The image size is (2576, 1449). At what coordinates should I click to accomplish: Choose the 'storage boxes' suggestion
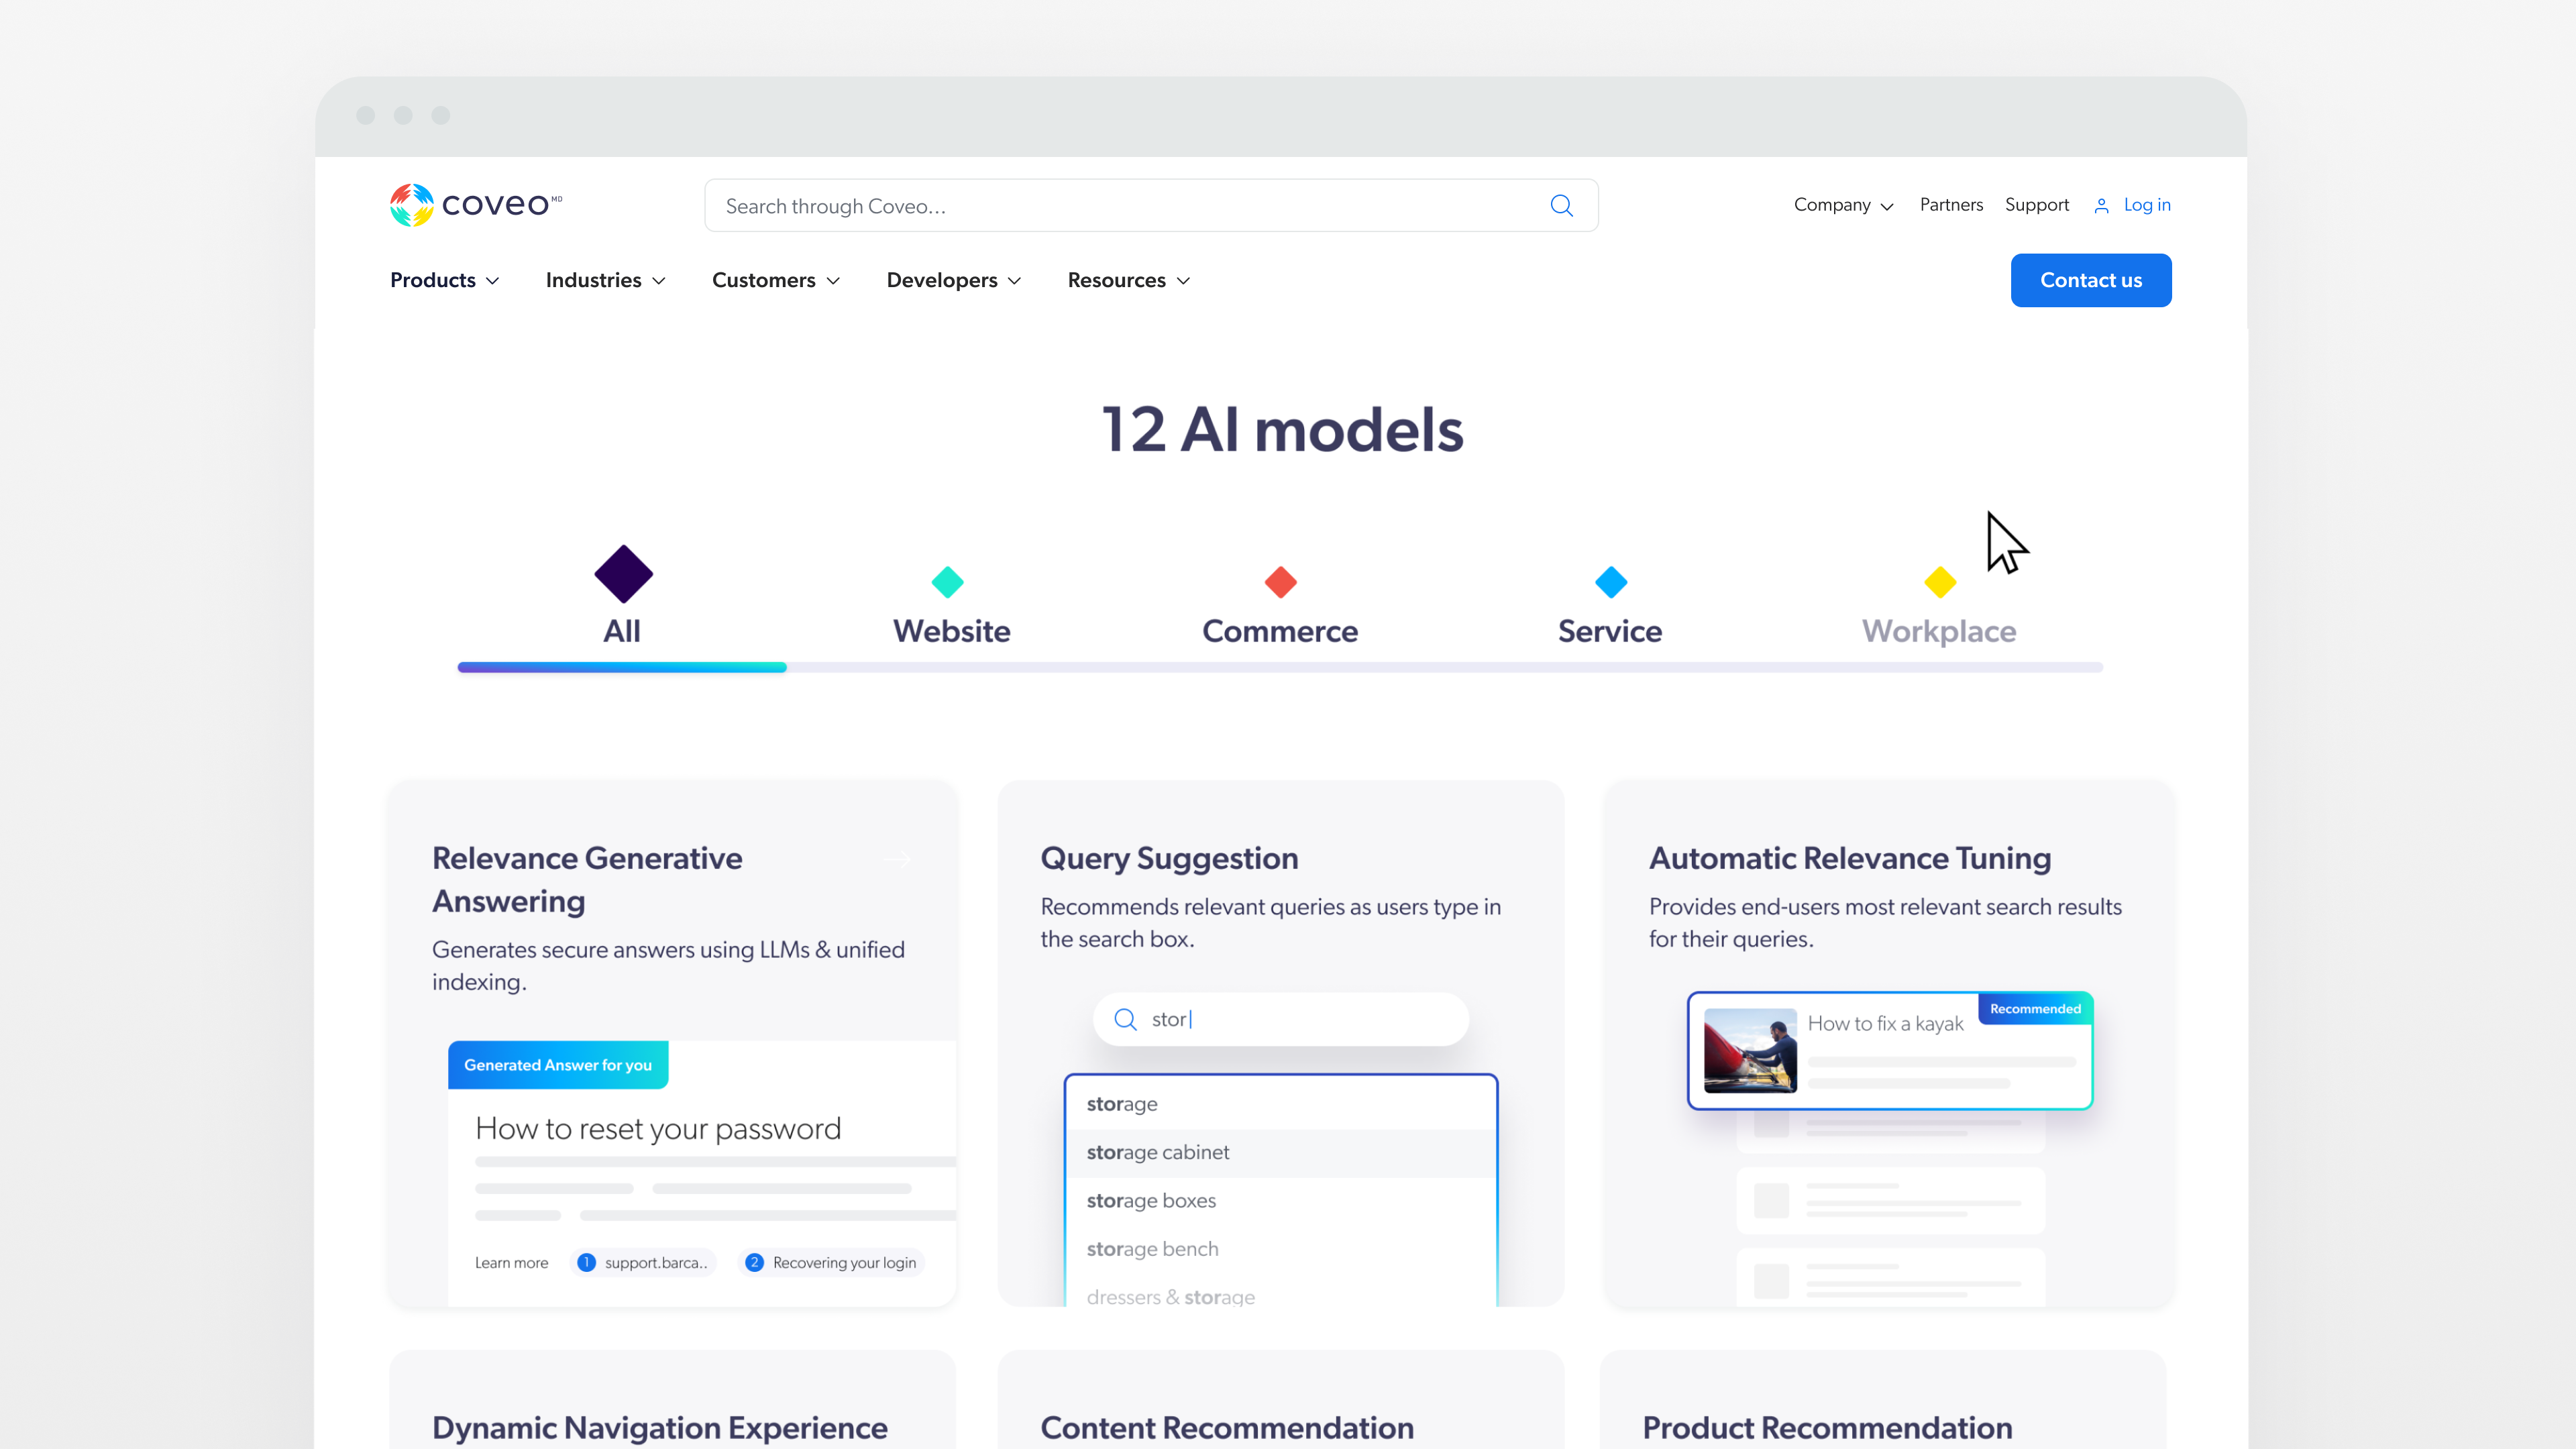(1280, 1201)
